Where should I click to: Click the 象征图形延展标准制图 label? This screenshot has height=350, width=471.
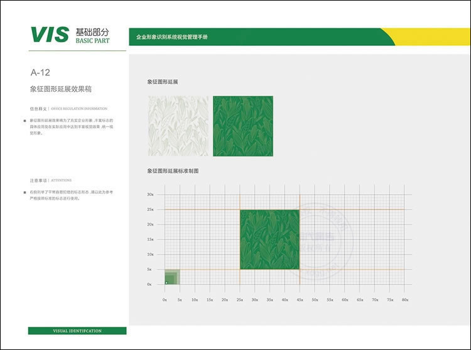[x=172, y=171]
